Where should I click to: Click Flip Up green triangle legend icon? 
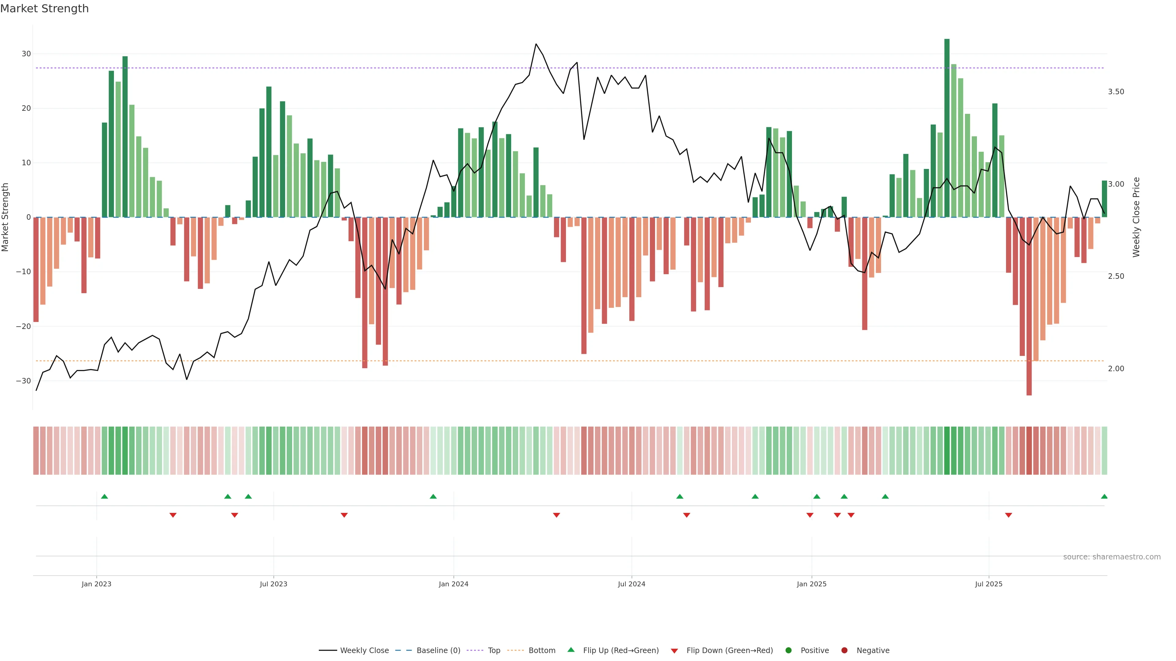pos(571,650)
